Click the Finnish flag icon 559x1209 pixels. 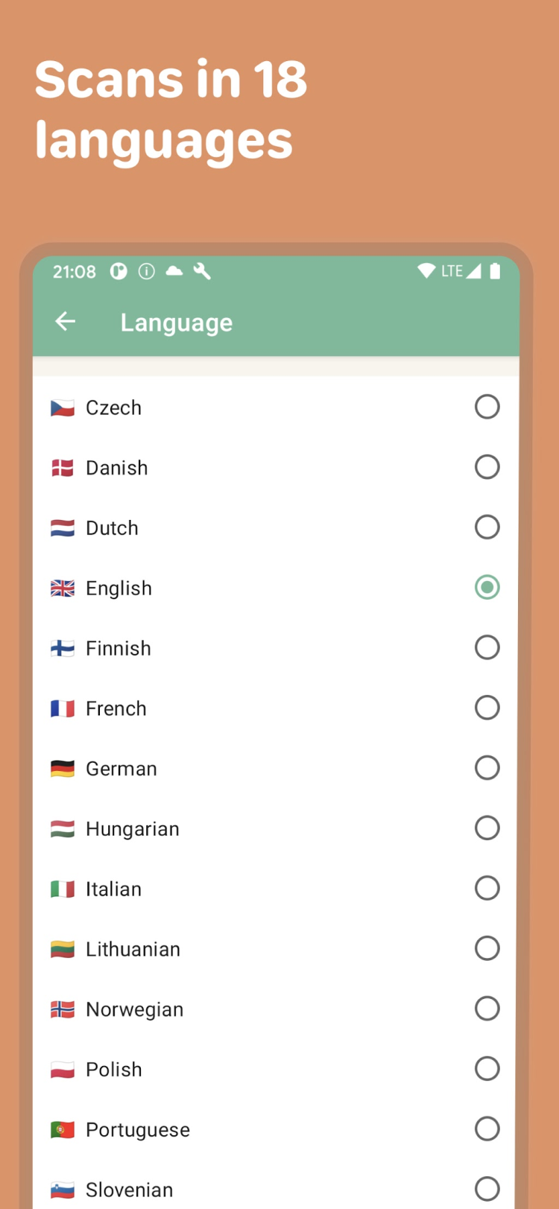point(63,648)
